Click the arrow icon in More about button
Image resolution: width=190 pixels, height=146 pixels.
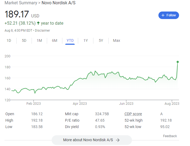click(x=118, y=140)
